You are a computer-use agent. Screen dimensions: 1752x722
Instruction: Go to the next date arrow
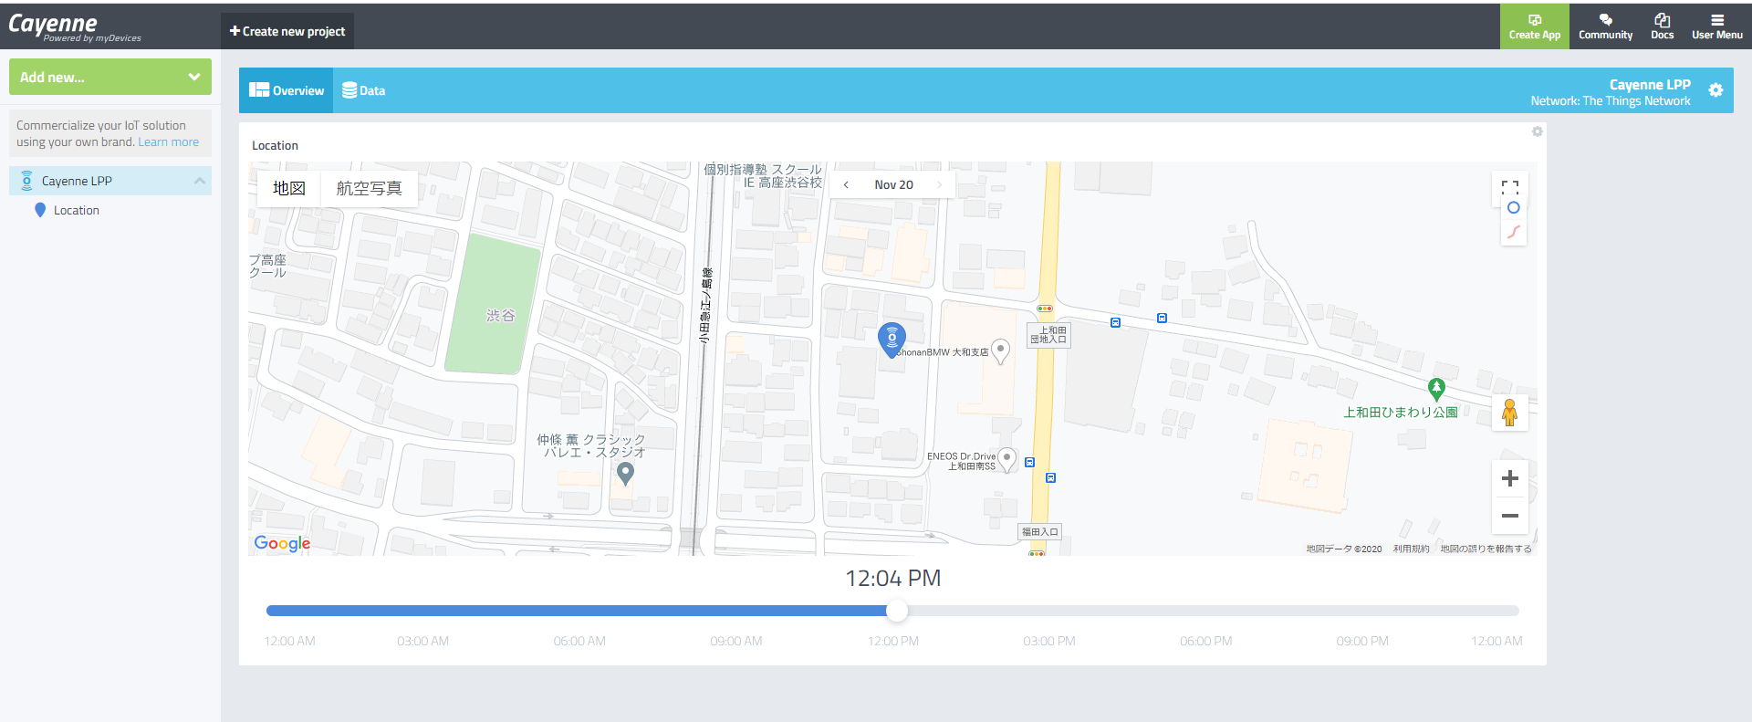(939, 184)
